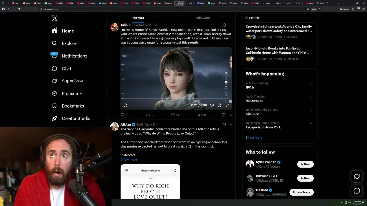
Task: Enter fullscreen on the video
Action: 227,105
